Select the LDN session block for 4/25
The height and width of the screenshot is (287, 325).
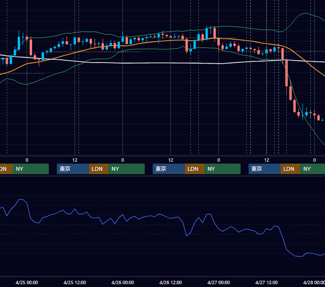pos(98,169)
